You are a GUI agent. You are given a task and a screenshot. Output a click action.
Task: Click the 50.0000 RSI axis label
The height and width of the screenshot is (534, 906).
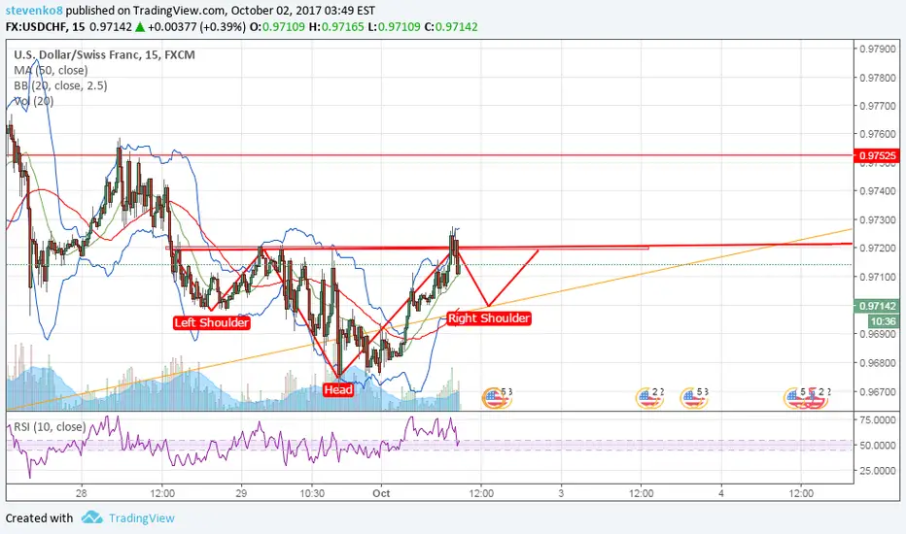point(878,445)
